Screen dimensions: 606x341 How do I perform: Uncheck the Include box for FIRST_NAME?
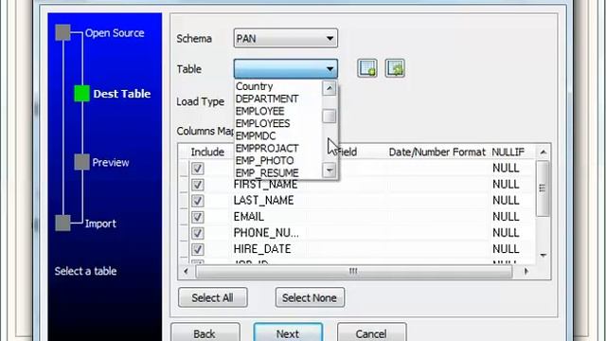coord(198,185)
